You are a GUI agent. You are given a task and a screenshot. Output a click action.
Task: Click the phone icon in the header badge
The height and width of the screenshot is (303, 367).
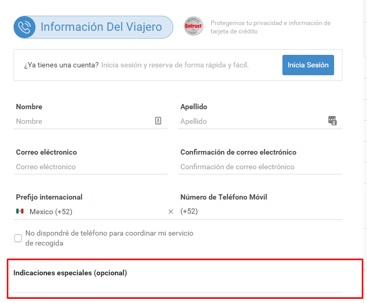25,27
